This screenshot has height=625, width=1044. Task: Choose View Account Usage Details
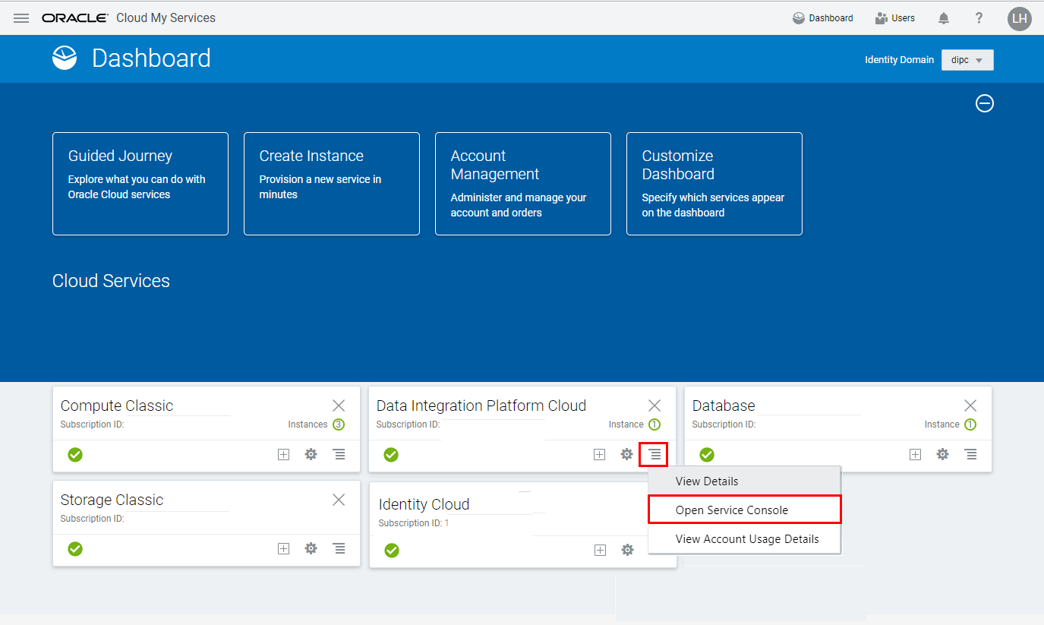point(744,539)
